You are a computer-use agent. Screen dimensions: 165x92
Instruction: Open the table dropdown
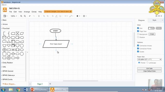[x=85, y=16]
